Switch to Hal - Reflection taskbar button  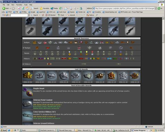coord(121,130)
